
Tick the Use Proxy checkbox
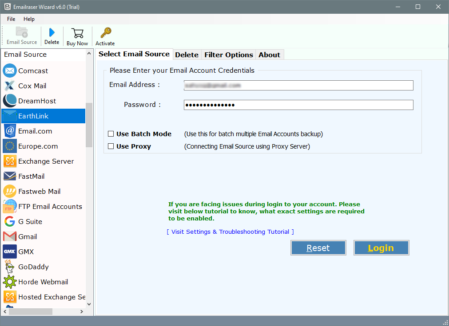click(x=111, y=146)
